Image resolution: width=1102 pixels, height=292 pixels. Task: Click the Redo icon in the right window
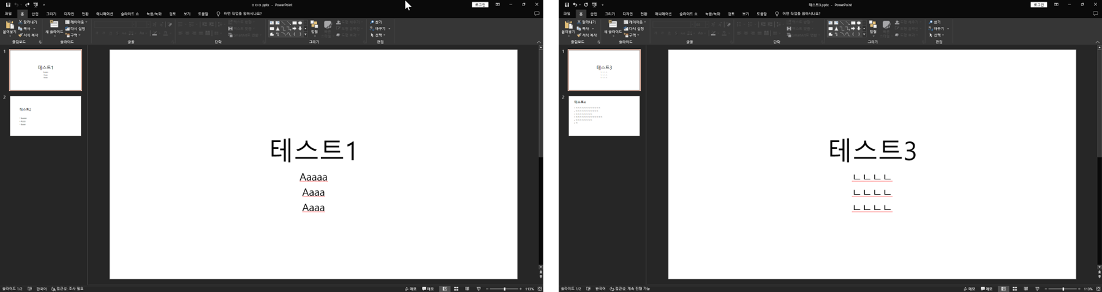click(586, 4)
